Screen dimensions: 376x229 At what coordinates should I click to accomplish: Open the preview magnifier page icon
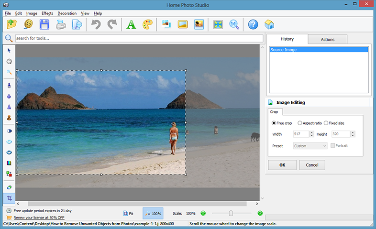[77, 24]
